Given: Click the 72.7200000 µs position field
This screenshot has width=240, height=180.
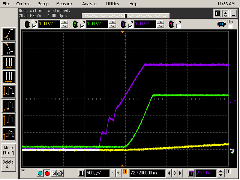Looking at the screenshot, I should (147, 173).
